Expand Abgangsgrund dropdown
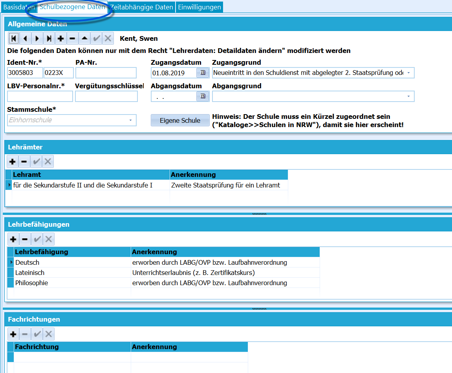 (408, 96)
